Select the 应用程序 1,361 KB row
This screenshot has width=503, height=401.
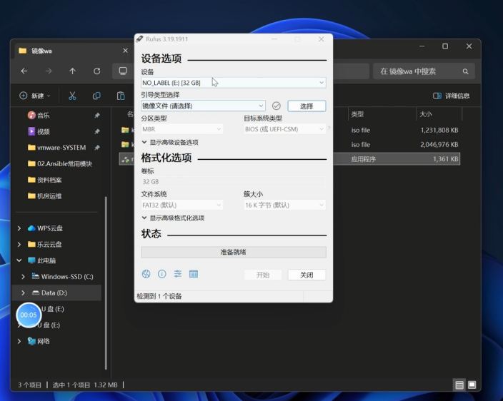pyautogui.click(x=289, y=159)
